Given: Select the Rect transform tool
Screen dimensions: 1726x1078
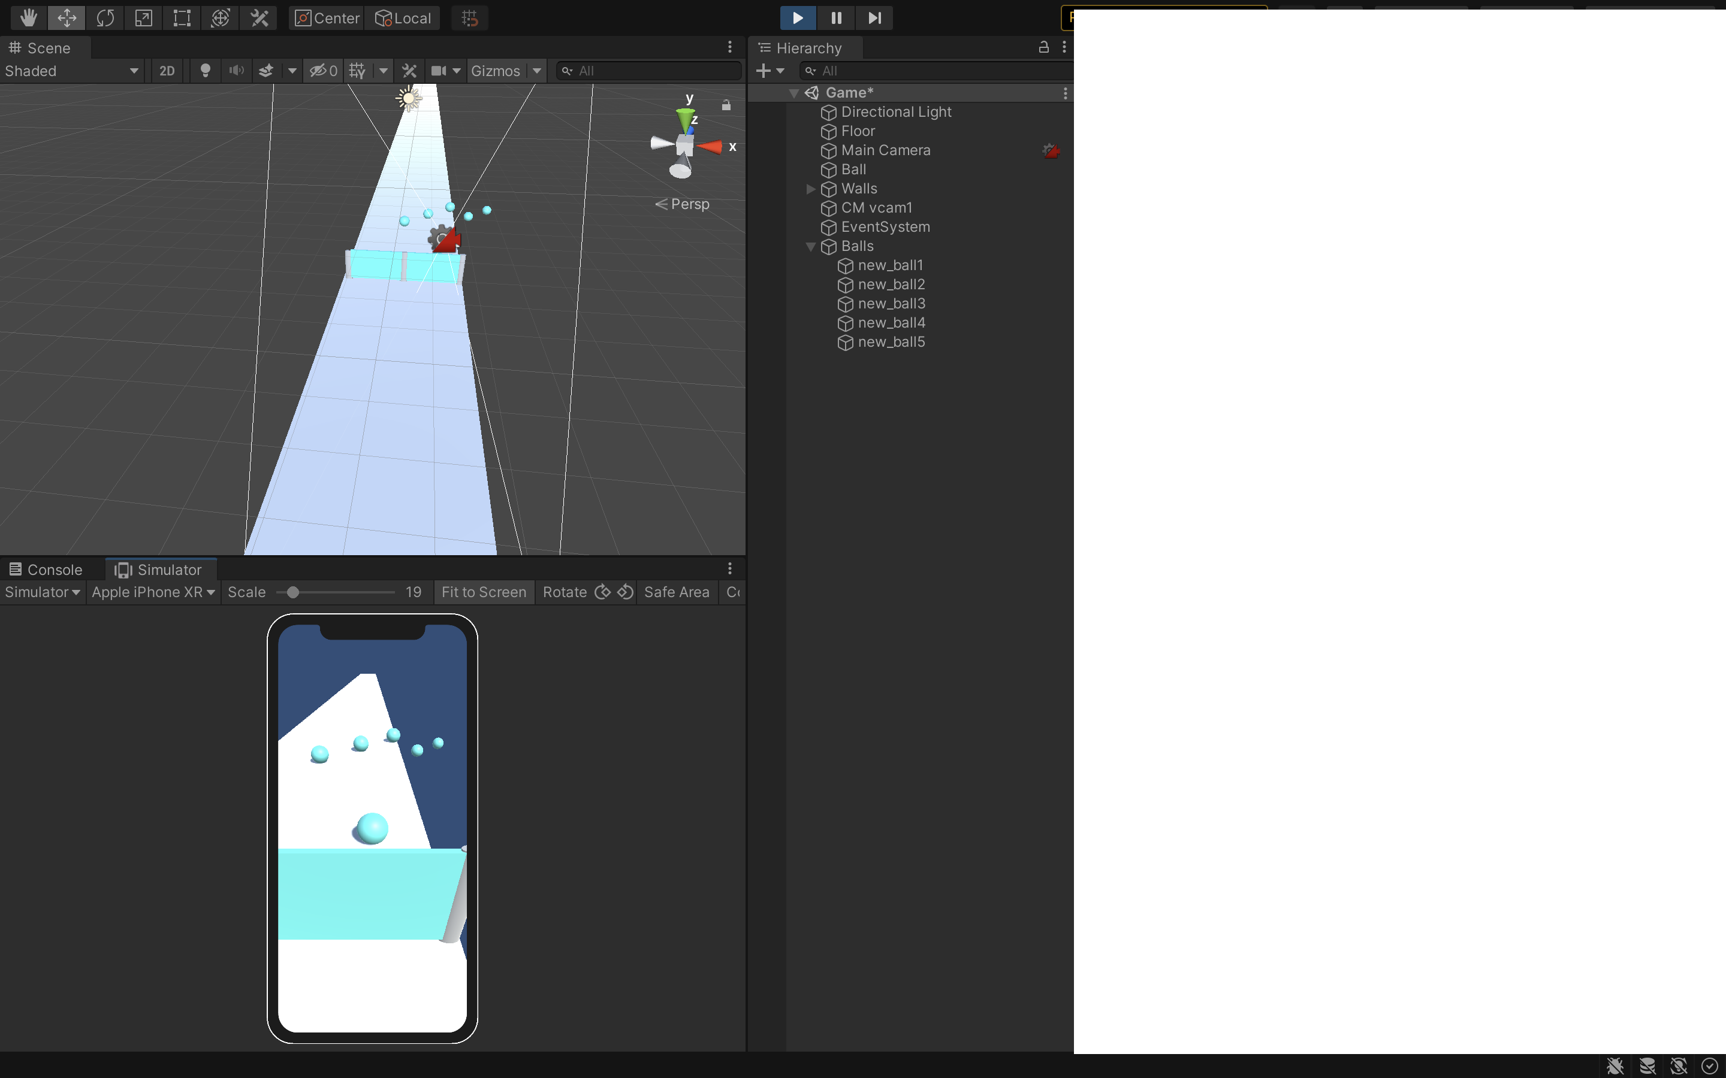Looking at the screenshot, I should tap(182, 18).
